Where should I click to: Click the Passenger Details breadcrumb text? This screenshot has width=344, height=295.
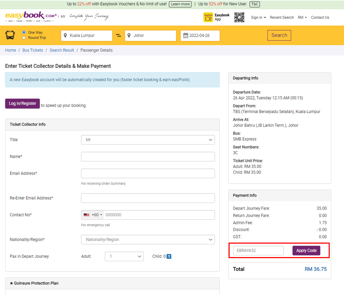96,50
